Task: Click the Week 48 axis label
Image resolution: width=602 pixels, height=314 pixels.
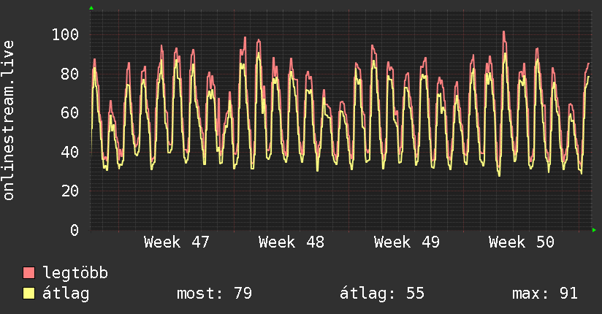Action: pyautogui.click(x=292, y=242)
